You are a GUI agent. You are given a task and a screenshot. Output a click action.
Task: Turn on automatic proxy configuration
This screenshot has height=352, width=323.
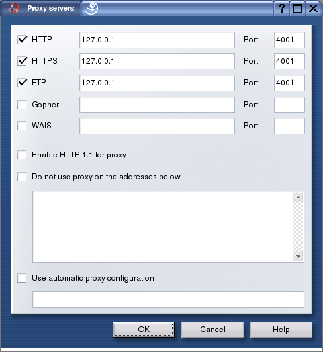(22, 278)
